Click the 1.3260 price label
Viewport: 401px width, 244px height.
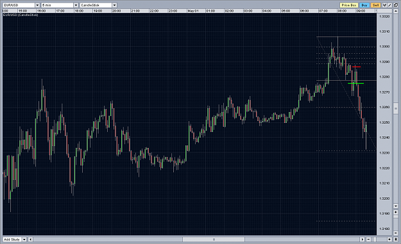click(384, 107)
